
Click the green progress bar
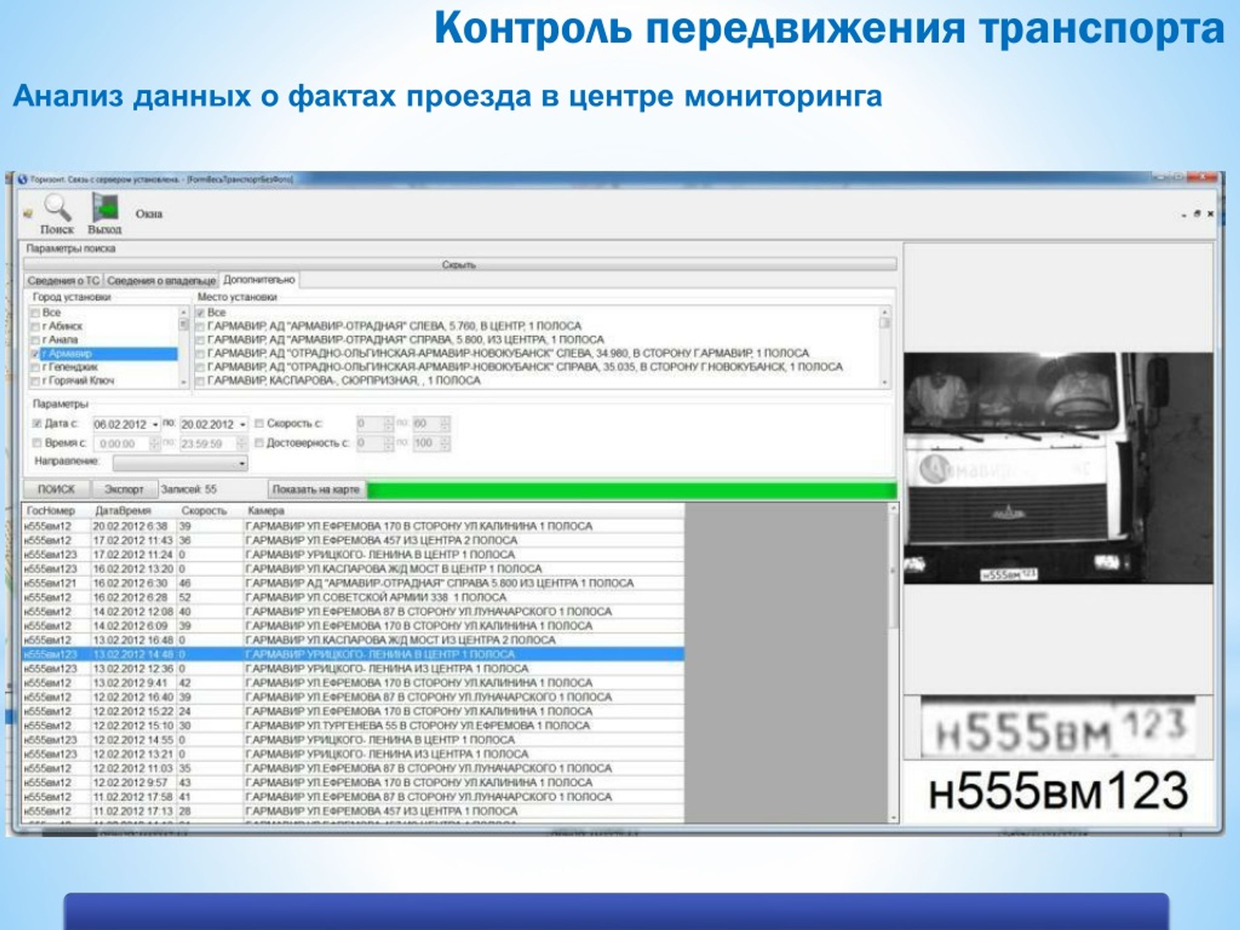pos(632,490)
